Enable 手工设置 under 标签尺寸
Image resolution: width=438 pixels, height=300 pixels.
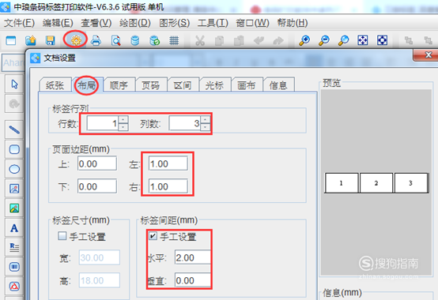pos(62,236)
